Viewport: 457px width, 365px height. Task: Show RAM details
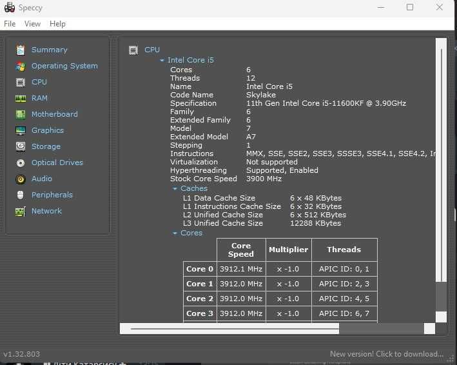[39, 98]
